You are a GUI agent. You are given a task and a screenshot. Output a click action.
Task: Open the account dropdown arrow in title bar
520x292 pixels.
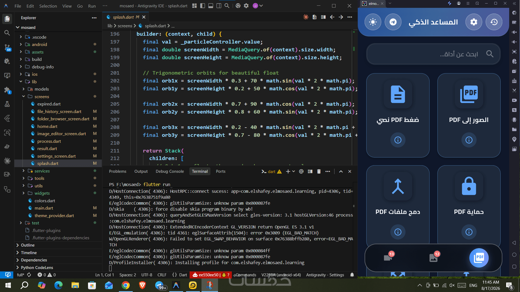pos(261,6)
